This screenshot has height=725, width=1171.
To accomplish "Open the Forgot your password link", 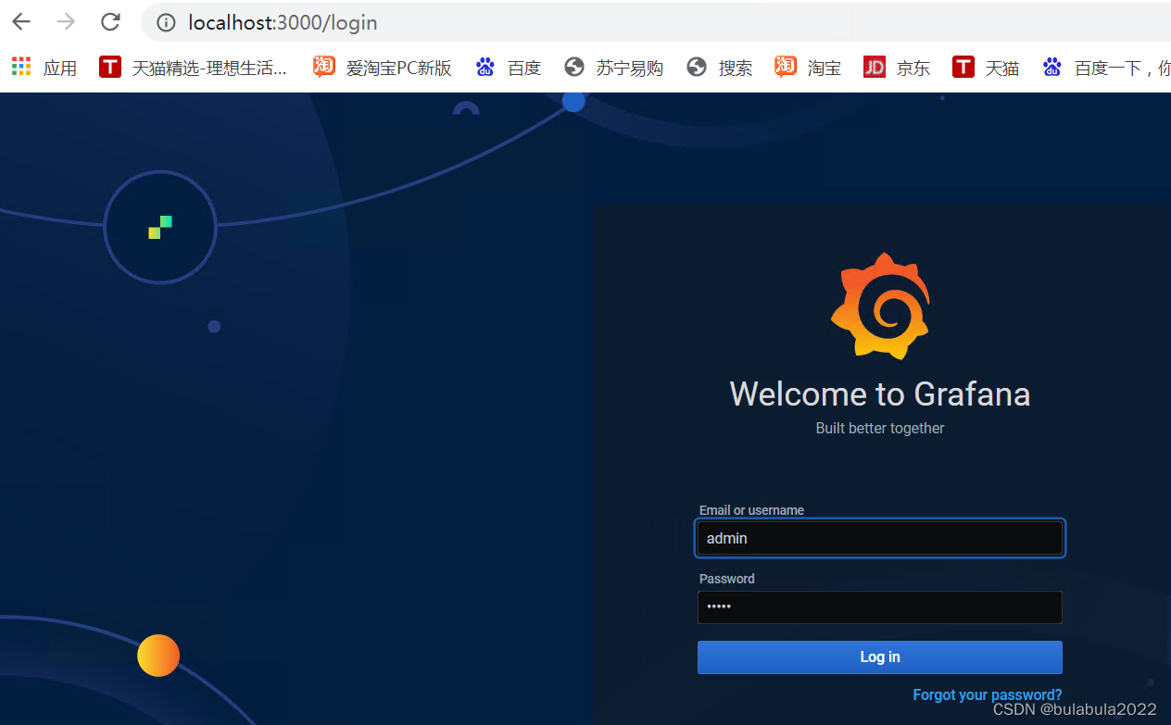I will [988, 695].
